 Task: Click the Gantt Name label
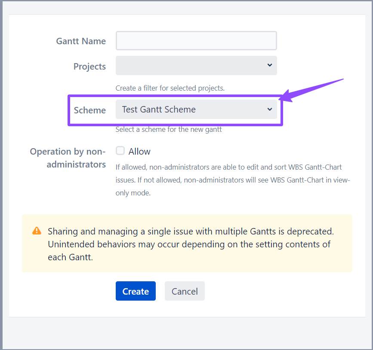[x=81, y=41]
